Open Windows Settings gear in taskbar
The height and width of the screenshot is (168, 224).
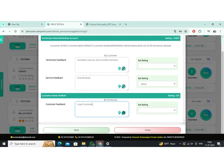click(x=107, y=144)
